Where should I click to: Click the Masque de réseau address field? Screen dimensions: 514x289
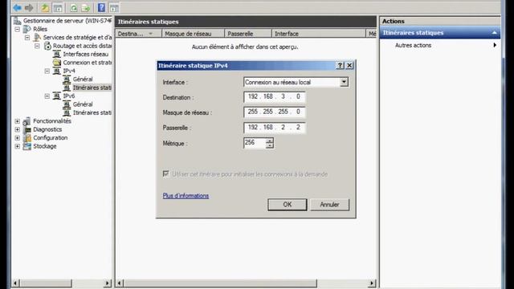275,112
